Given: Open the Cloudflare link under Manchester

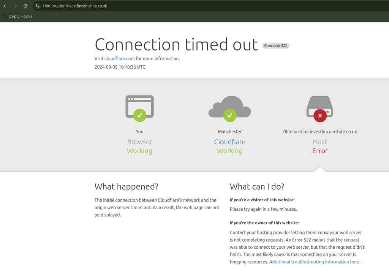Looking at the screenshot, I should 230,142.
